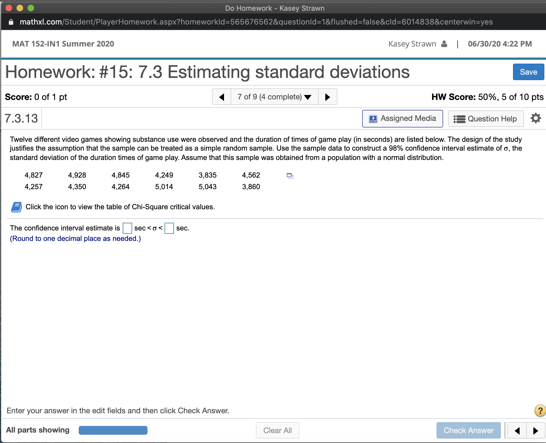Open Assigned Media button
546x443 pixels.
tap(402, 119)
